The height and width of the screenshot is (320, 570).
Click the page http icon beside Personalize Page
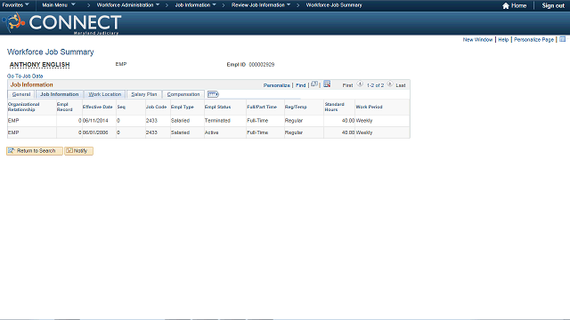click(562, 39)
